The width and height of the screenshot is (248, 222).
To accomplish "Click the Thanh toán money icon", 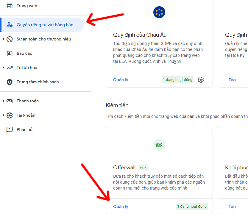I will click(x=10, y=101).
